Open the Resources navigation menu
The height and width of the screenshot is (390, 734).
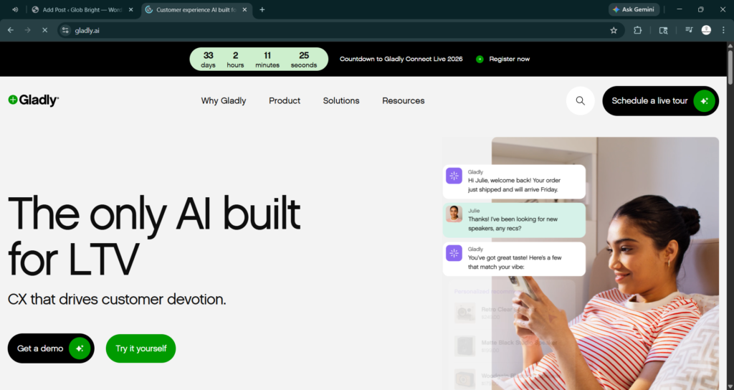403,101
